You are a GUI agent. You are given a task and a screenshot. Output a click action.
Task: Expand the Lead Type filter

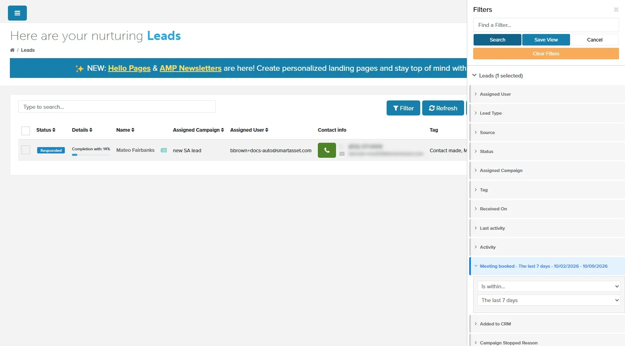[547, 113]
